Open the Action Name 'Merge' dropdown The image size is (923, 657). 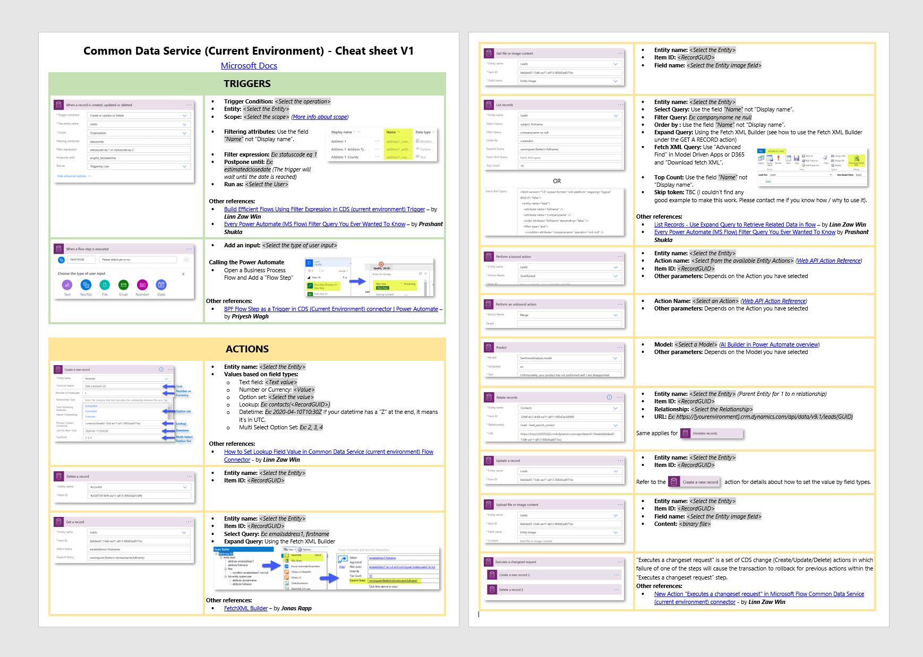616,315
